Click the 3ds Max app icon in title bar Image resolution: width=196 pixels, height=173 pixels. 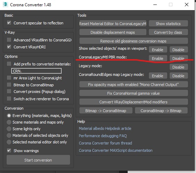tap(5, 5)
